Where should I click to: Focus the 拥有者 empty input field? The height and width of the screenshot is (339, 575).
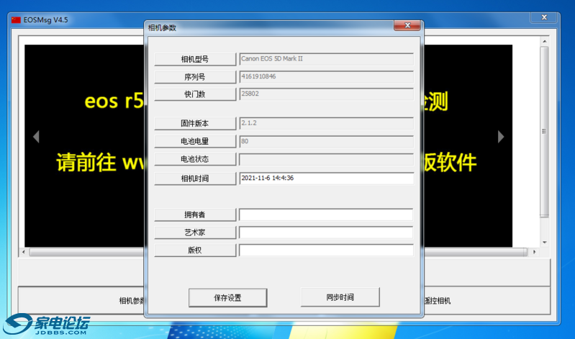click(x=326, y=214)
